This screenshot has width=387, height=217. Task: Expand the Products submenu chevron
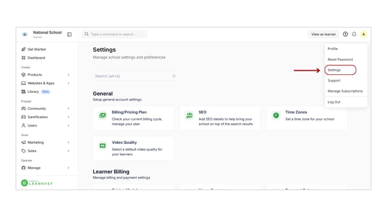click(69, 75)
